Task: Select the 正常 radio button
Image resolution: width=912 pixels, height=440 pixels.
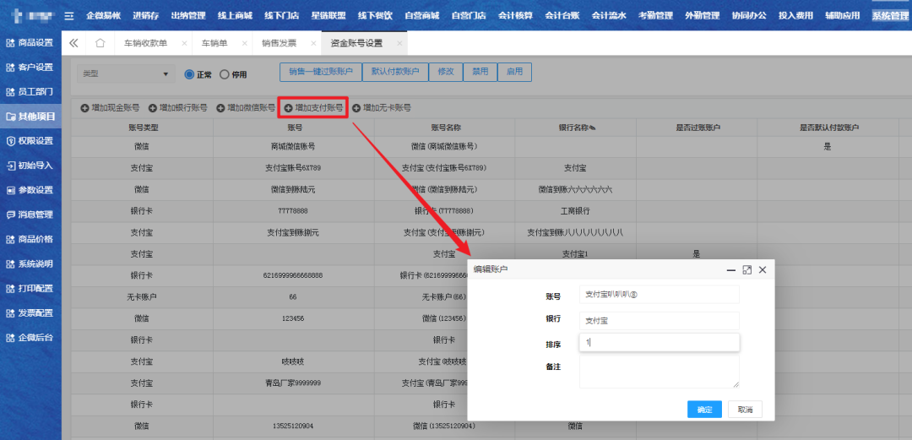Action: [189, 74]
